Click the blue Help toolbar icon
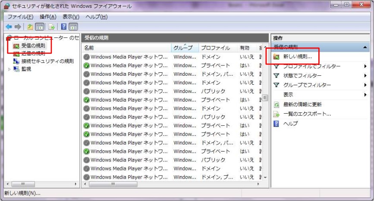The image size is (374, 201). [x=64, y=27]
